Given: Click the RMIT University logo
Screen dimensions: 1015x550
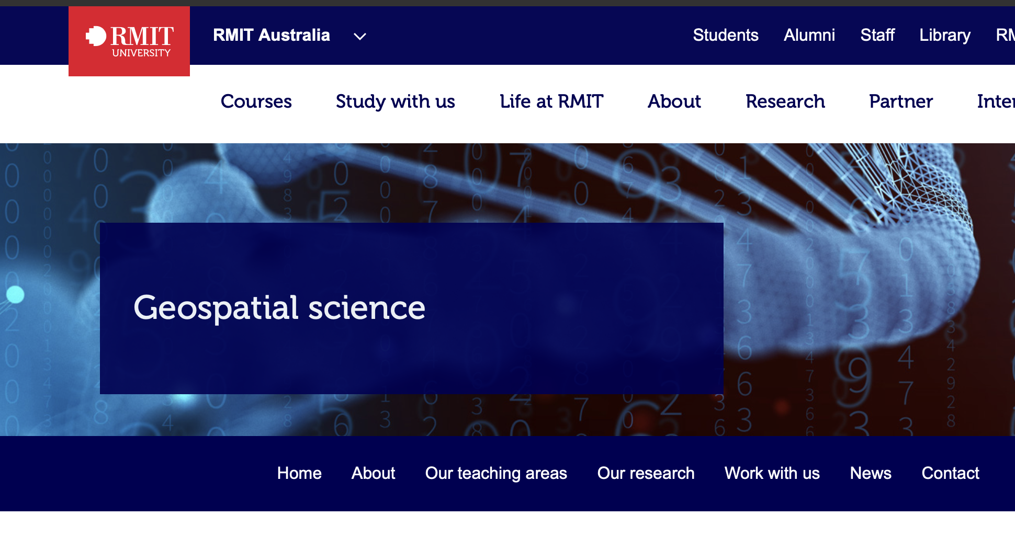Looking at the screenshot, I should tap(129, 41).
